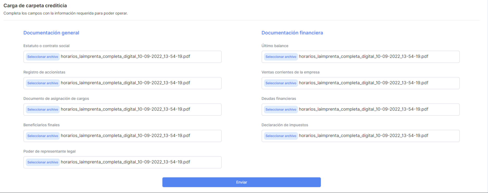Submit the form with the Enviar button
Viewport: 488px width, 193px height.
pos(241,182)
